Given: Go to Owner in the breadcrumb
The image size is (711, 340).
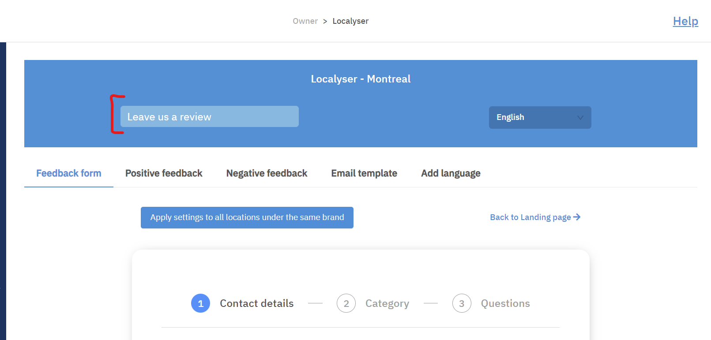Looking at the screenshot, I should 305,21.
